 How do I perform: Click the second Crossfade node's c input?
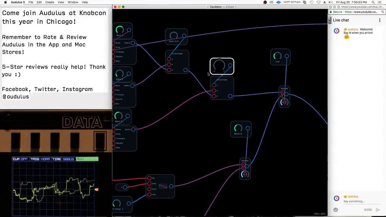pyautogui.click(x=214, y=85)
